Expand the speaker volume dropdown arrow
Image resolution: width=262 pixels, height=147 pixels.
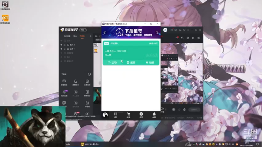(166, 109)
